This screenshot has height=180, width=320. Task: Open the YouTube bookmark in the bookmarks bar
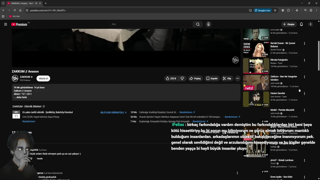[x=14, y=16]
